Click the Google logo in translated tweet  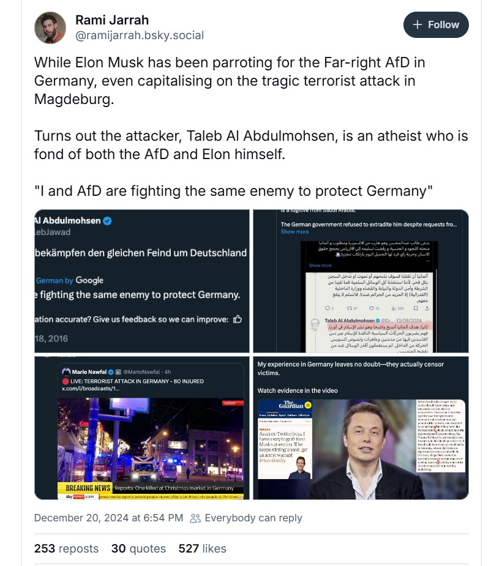tap(89, 280)
